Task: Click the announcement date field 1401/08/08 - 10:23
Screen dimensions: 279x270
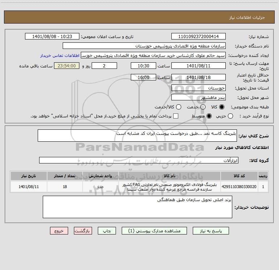Action: click(52, 36)
